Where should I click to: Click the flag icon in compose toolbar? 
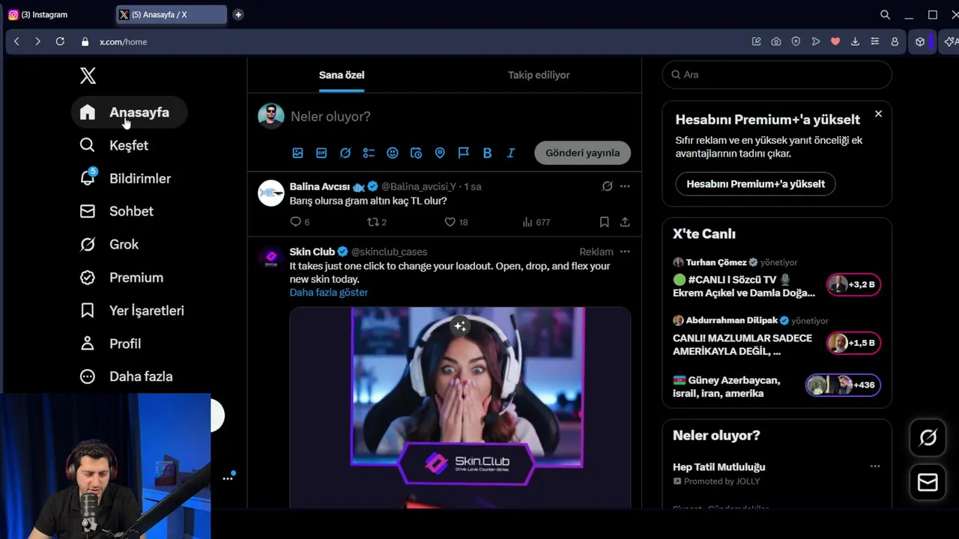point(464,153)
